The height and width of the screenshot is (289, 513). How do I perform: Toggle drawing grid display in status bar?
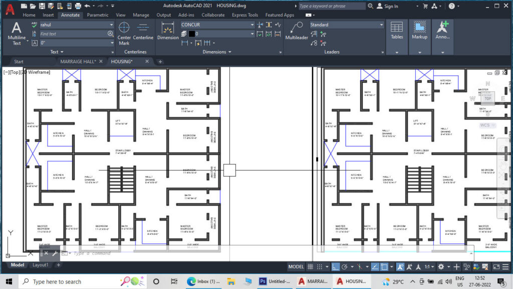click(x=311, y=267)
